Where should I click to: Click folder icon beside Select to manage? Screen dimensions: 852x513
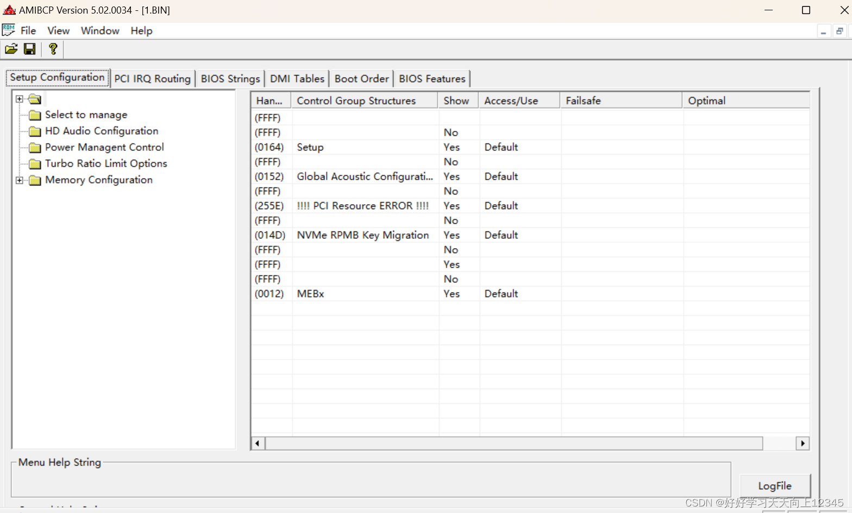35,115
